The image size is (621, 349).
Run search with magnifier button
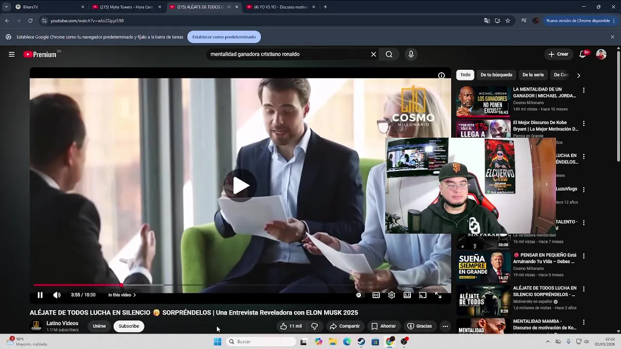point(389,54)
